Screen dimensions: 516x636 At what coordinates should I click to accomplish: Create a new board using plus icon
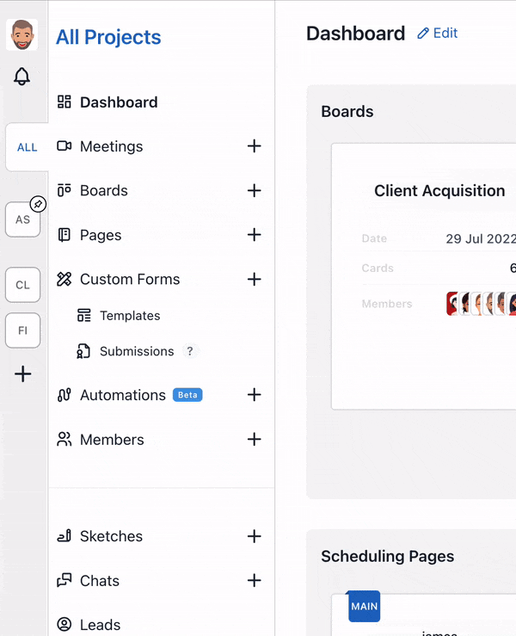click(x=254, y=190)
